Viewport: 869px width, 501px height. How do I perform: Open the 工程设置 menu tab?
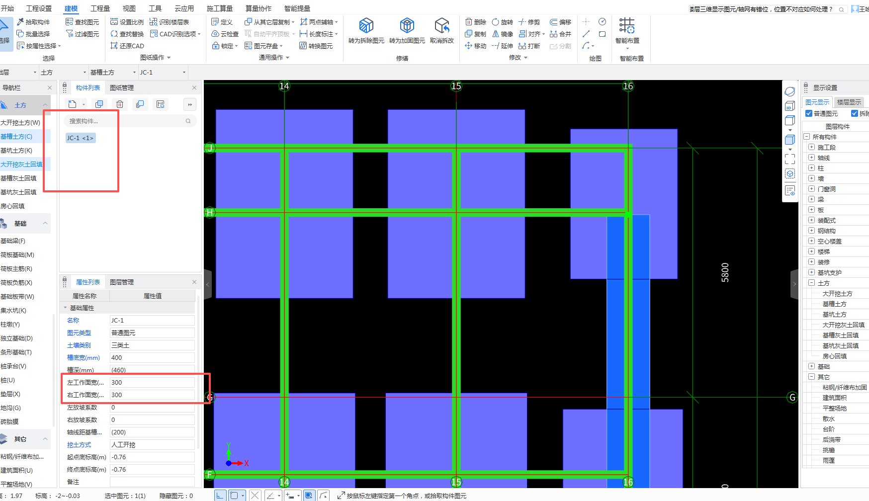[x=39, y=8]
